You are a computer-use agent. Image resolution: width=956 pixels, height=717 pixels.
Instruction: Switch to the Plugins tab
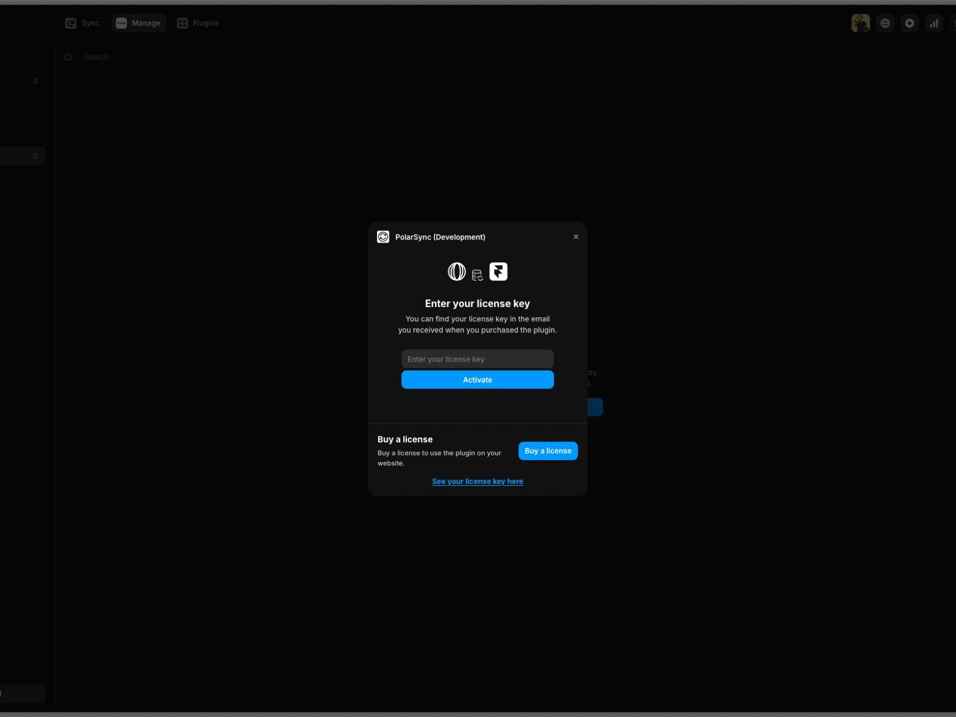click(198, 23)
